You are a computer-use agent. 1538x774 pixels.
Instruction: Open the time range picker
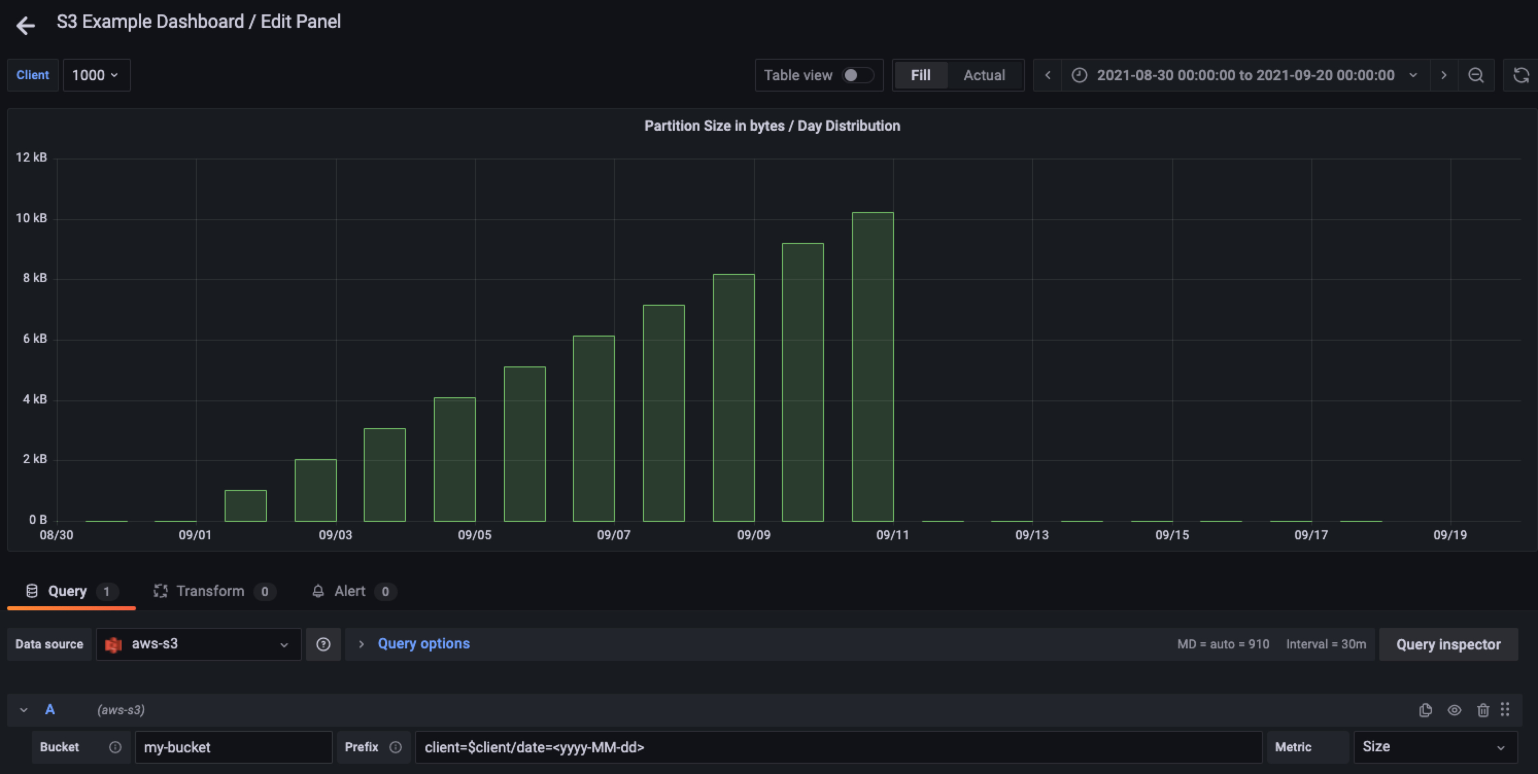[1245, 75]
